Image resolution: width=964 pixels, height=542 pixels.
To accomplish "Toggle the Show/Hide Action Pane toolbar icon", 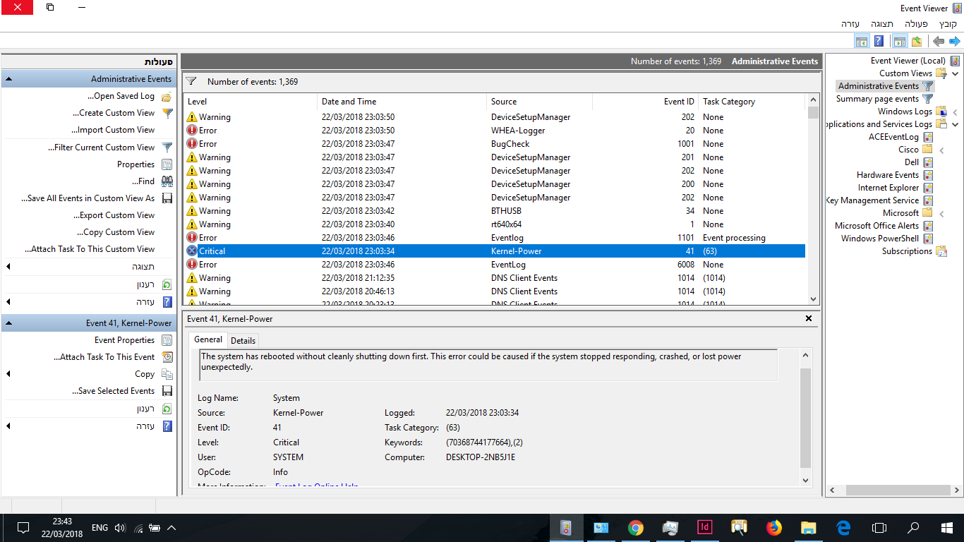I will (x=862, y=42).
